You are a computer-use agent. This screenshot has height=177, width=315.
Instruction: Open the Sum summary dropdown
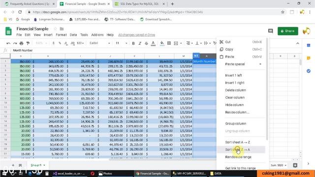tap(279, 165)
